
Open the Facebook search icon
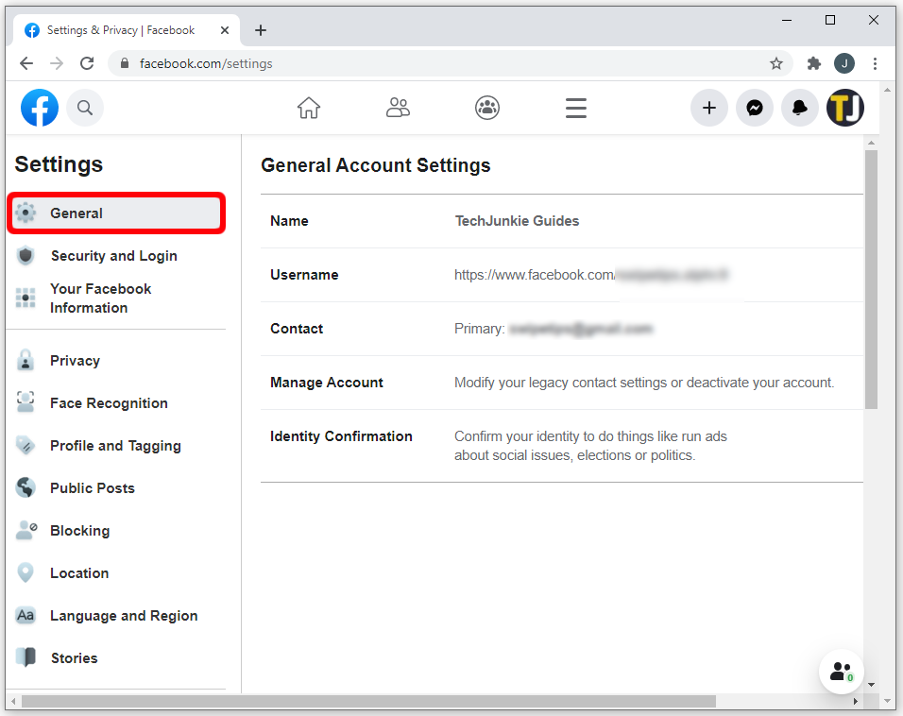85,108
